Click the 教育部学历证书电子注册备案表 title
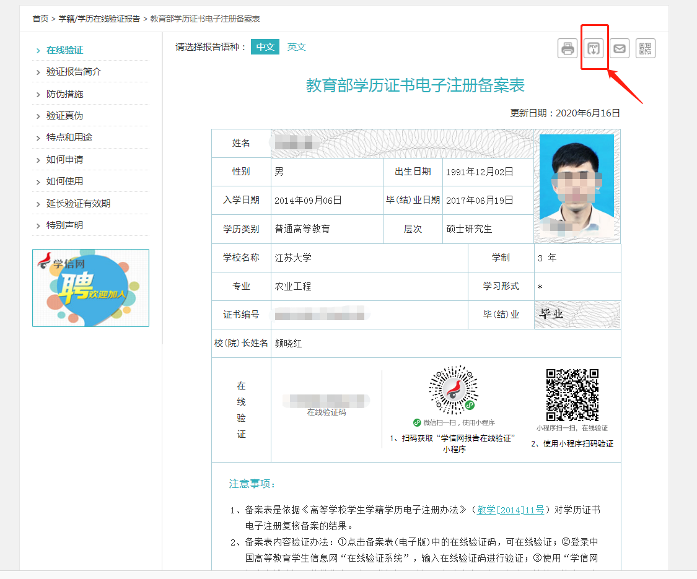The width and height of the screenshot is (697, 579). click(x=415, y=85)
